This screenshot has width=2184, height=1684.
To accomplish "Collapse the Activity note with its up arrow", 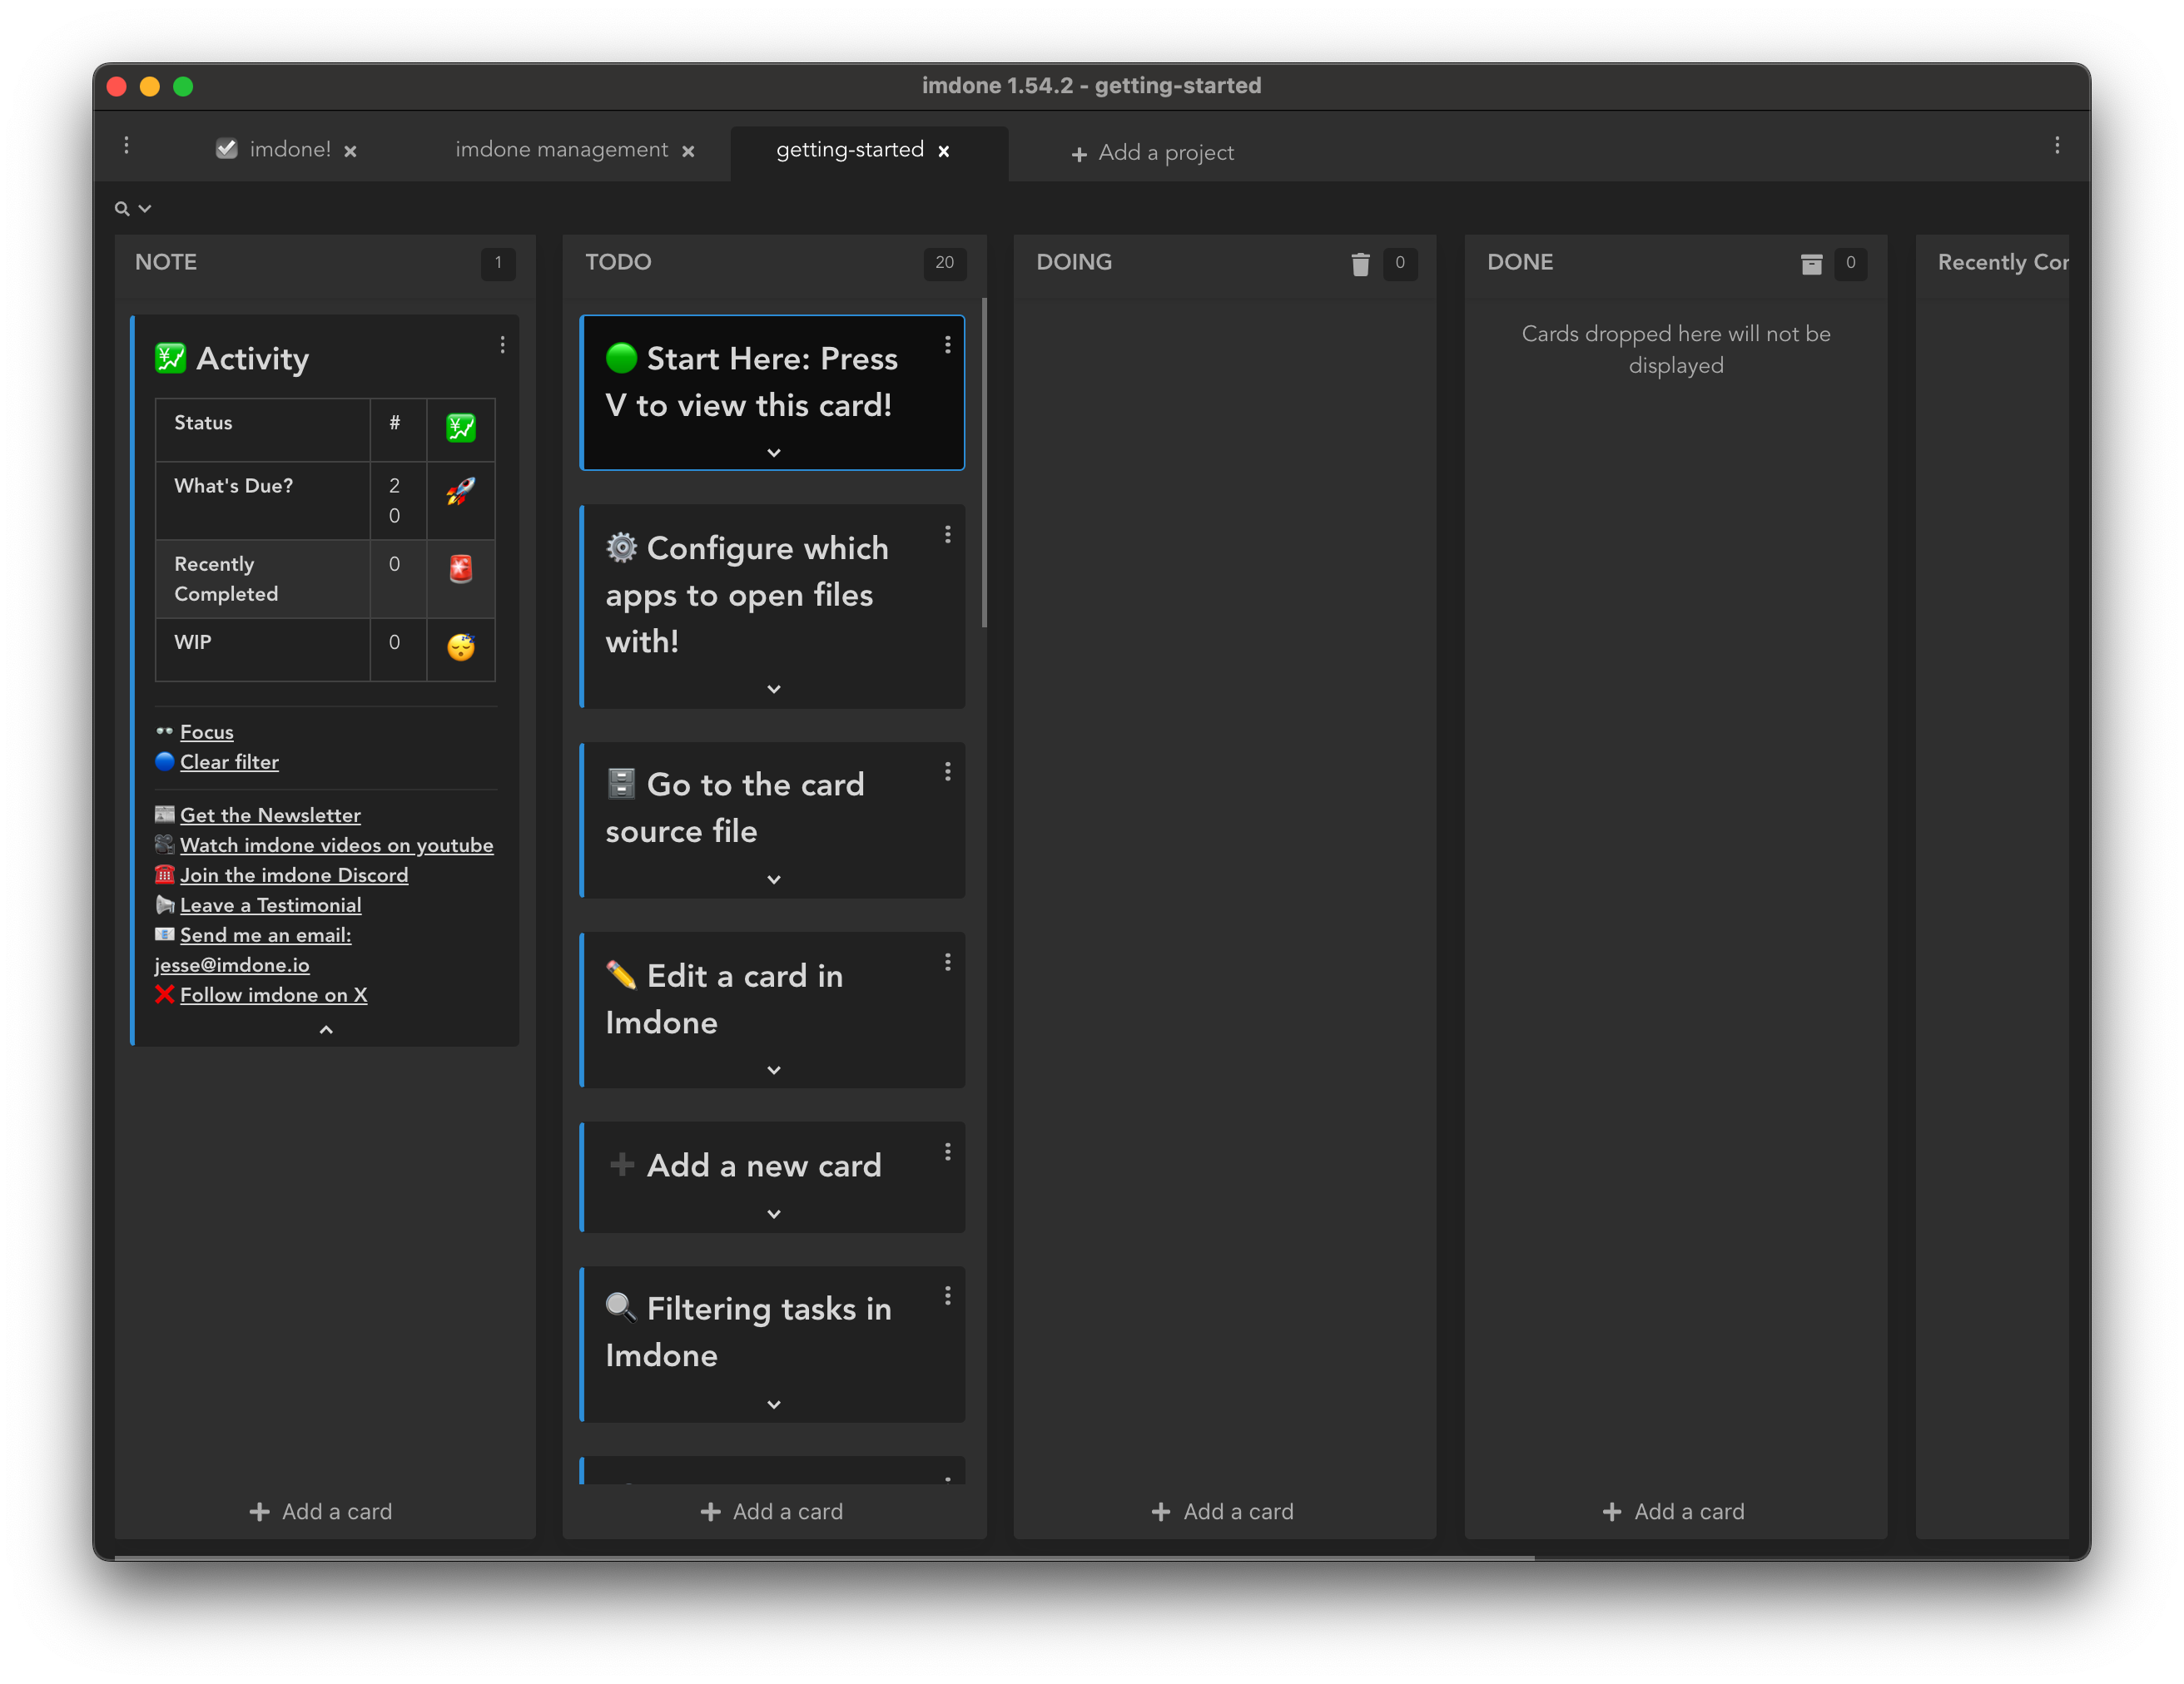I will click(325, 1029).
